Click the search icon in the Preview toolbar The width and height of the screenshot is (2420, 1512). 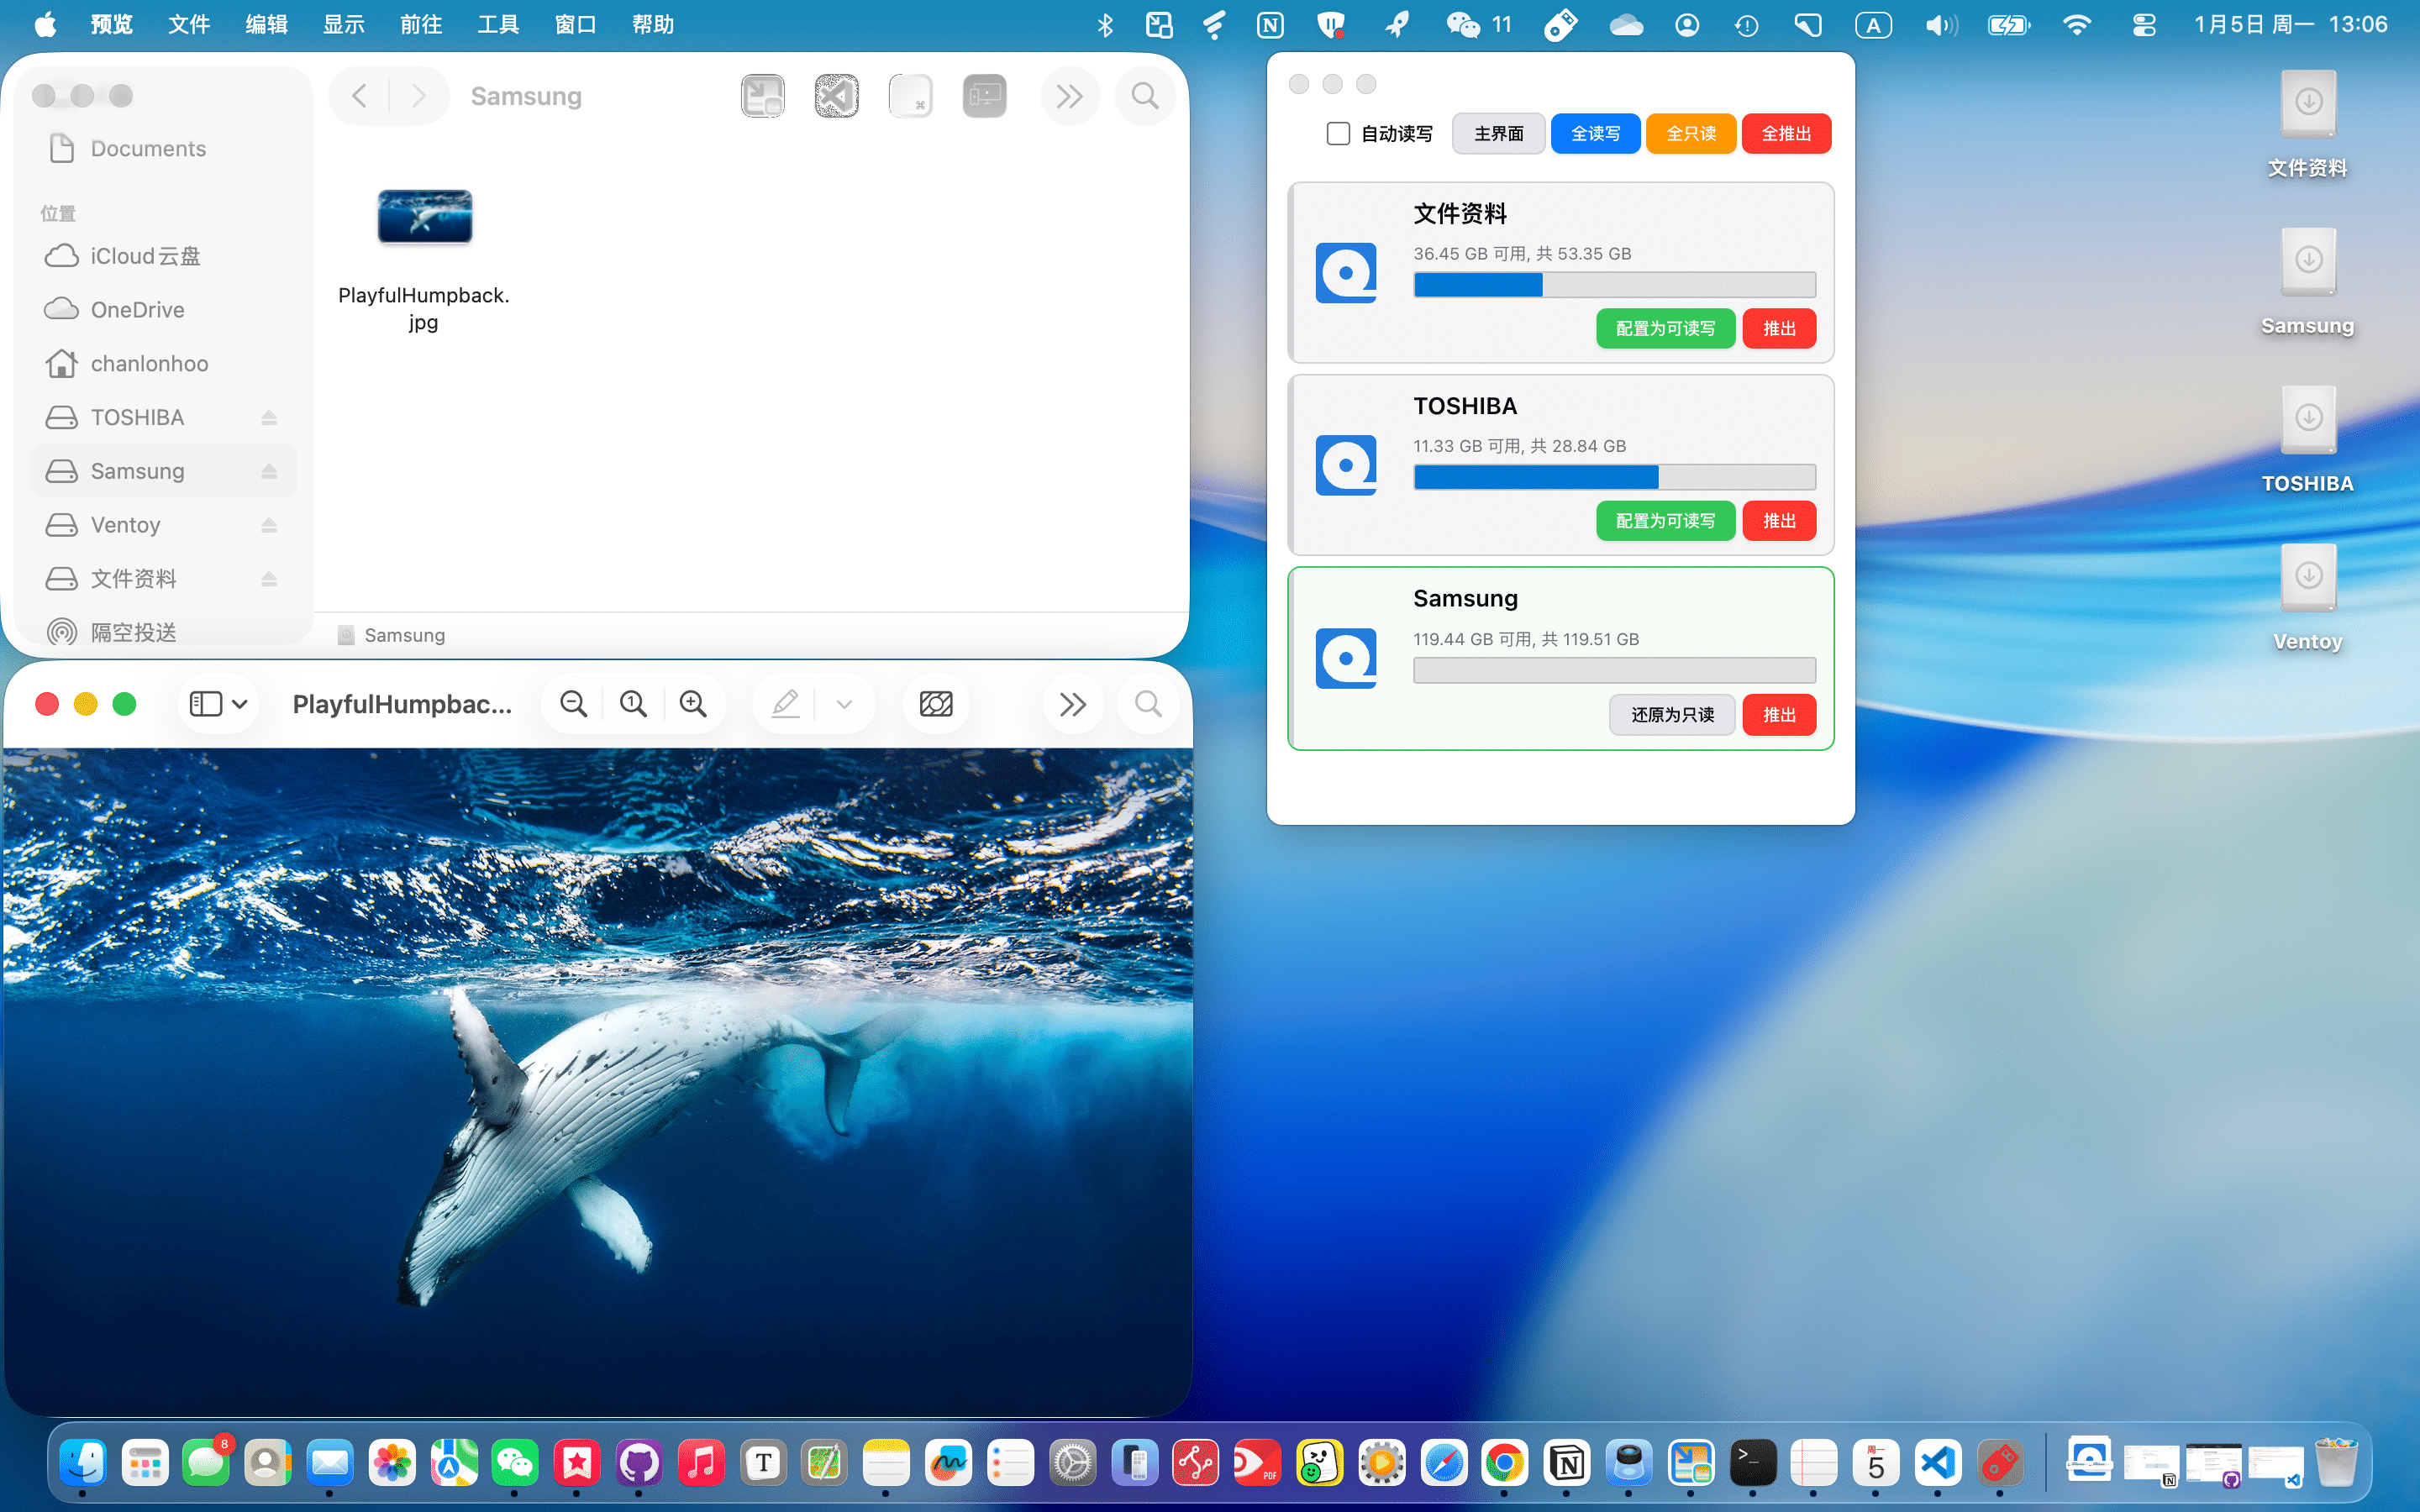click(1148, 704)
